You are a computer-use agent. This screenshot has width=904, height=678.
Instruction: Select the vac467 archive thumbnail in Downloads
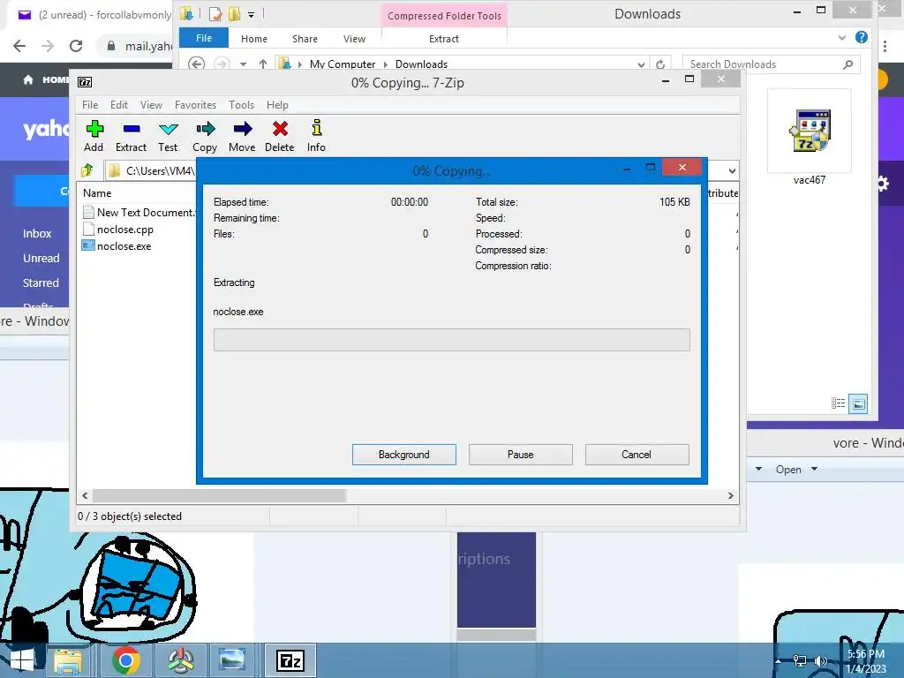pos(810,131)
